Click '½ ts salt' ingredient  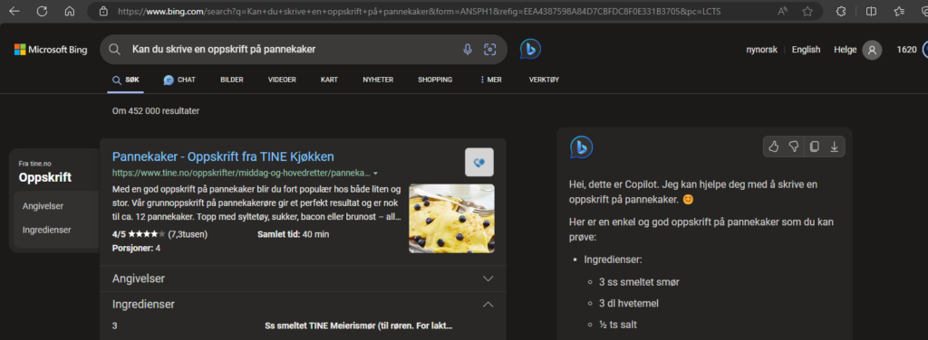619,325
